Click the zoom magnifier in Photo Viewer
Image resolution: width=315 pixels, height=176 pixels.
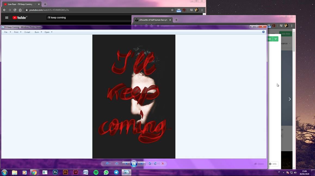(x=107, y=164)
